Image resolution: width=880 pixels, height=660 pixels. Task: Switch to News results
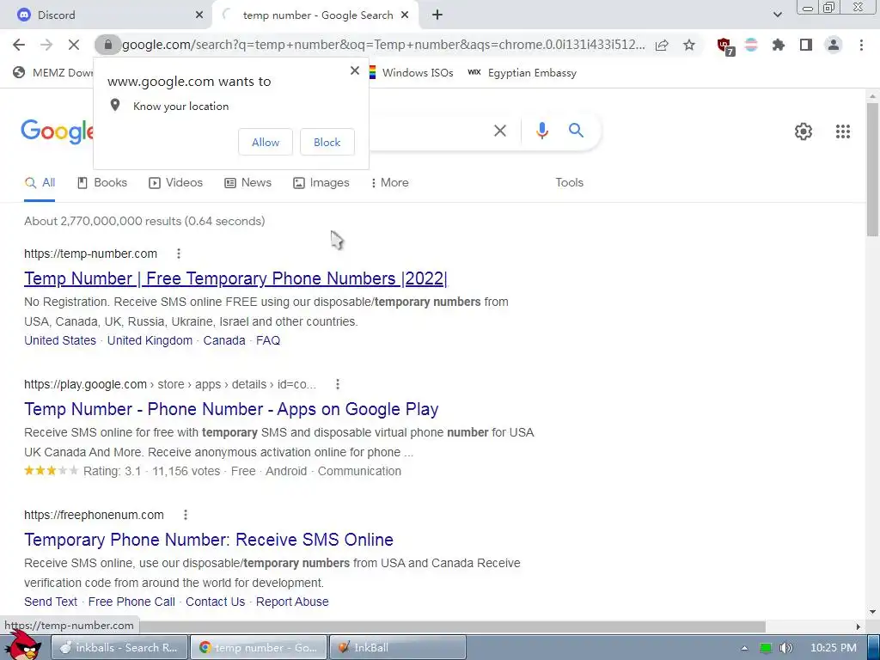tap(248, 183)
